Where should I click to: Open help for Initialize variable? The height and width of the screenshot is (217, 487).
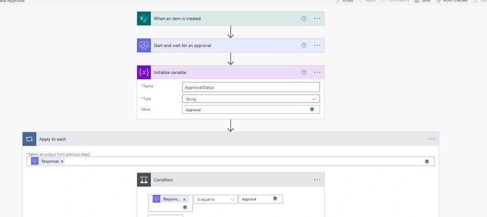point(304,72)
